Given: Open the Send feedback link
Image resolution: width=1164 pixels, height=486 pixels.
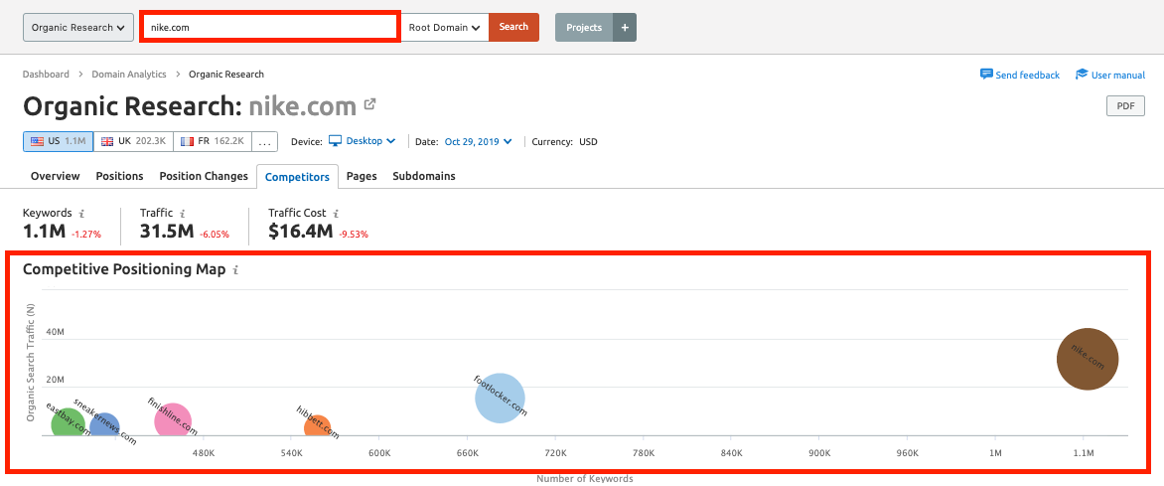Looking at the screenshot, I should [x=1027, y=76].
